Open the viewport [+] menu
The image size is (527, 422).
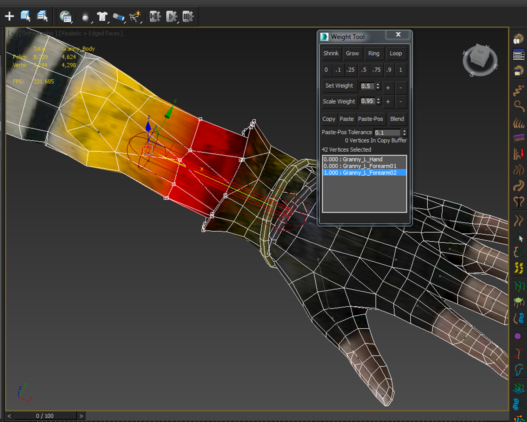click(12, 33)
